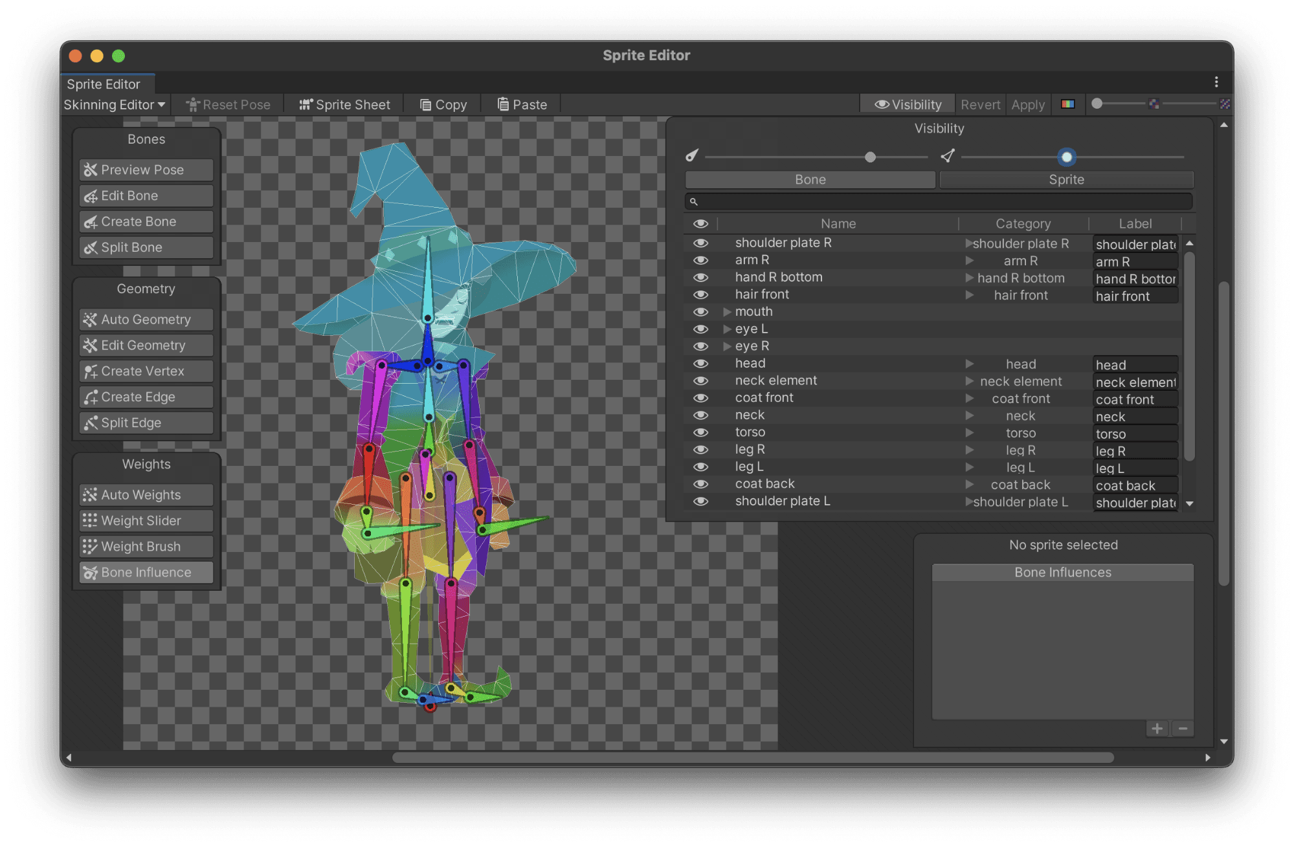Click the Bone Influences list header

pyautogui.click(x=1062, y=572)
